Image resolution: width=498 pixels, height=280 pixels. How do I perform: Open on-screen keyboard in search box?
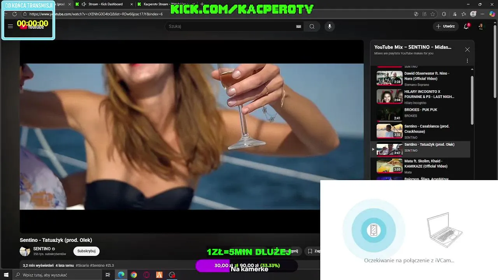point(298,26)
